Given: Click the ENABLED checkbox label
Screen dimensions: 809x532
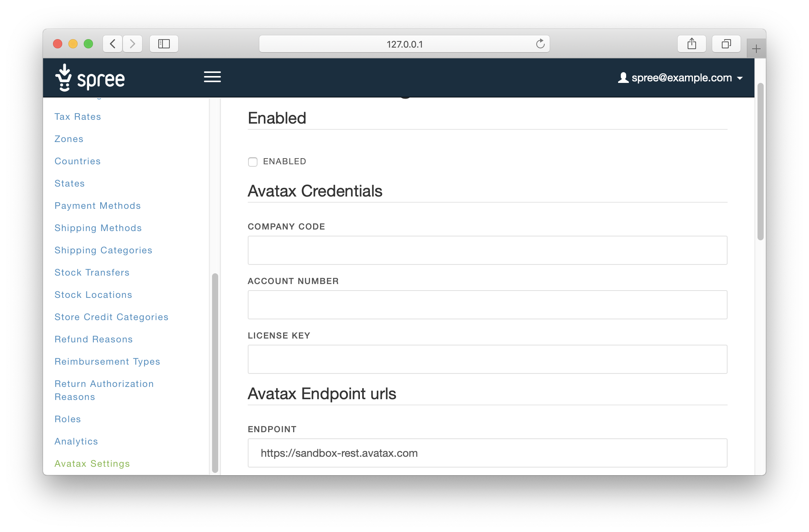Looking at the screenshot, I should pos(285,162).
